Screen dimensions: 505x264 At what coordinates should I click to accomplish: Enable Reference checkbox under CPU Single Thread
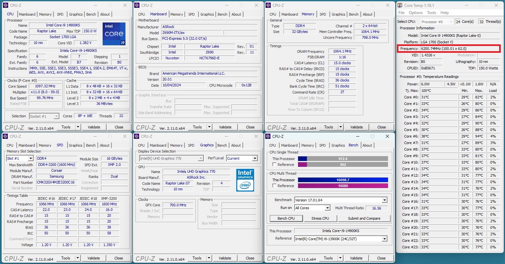pos(274,165)
